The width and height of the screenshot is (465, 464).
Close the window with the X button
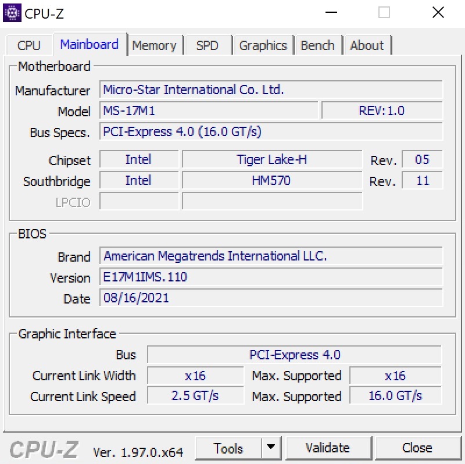click(x=438, y=12)
